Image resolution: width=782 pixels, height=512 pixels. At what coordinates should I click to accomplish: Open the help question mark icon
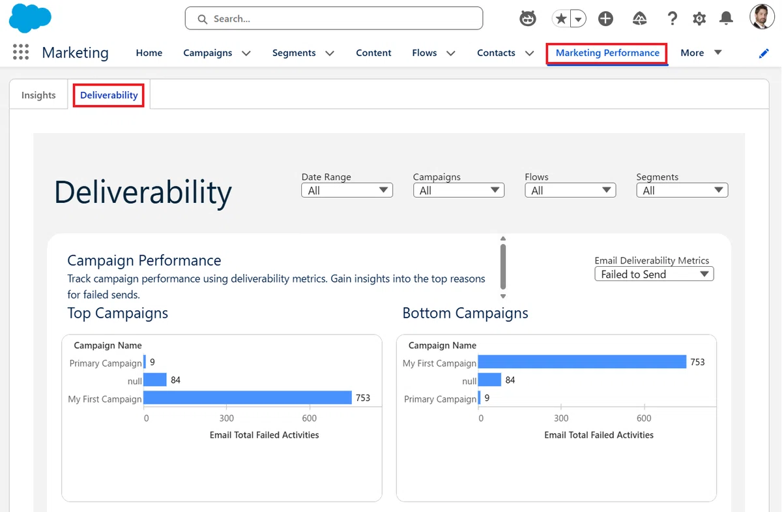tap(673, 19)
